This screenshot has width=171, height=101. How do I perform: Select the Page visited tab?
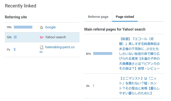tap(125, 17)
